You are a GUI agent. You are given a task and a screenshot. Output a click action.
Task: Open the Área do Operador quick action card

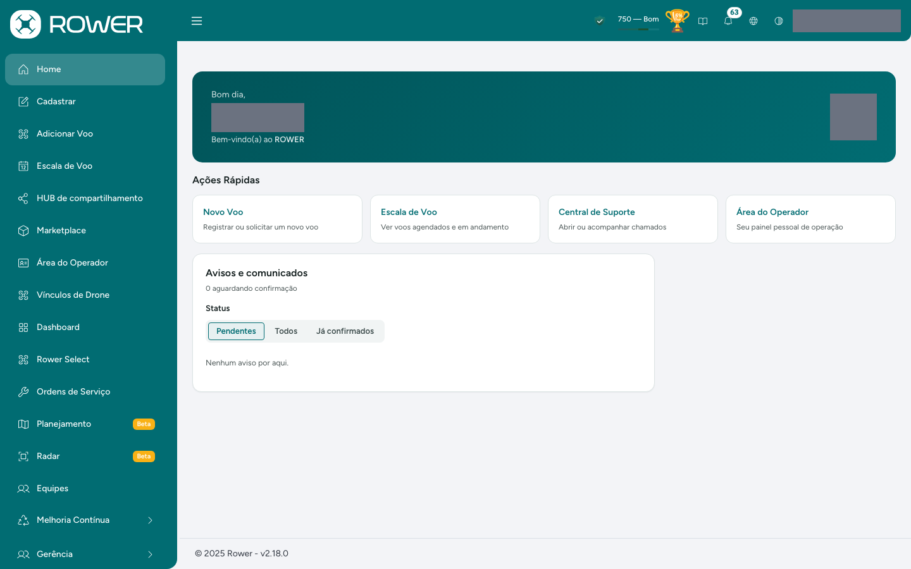[x=810, y=219]
